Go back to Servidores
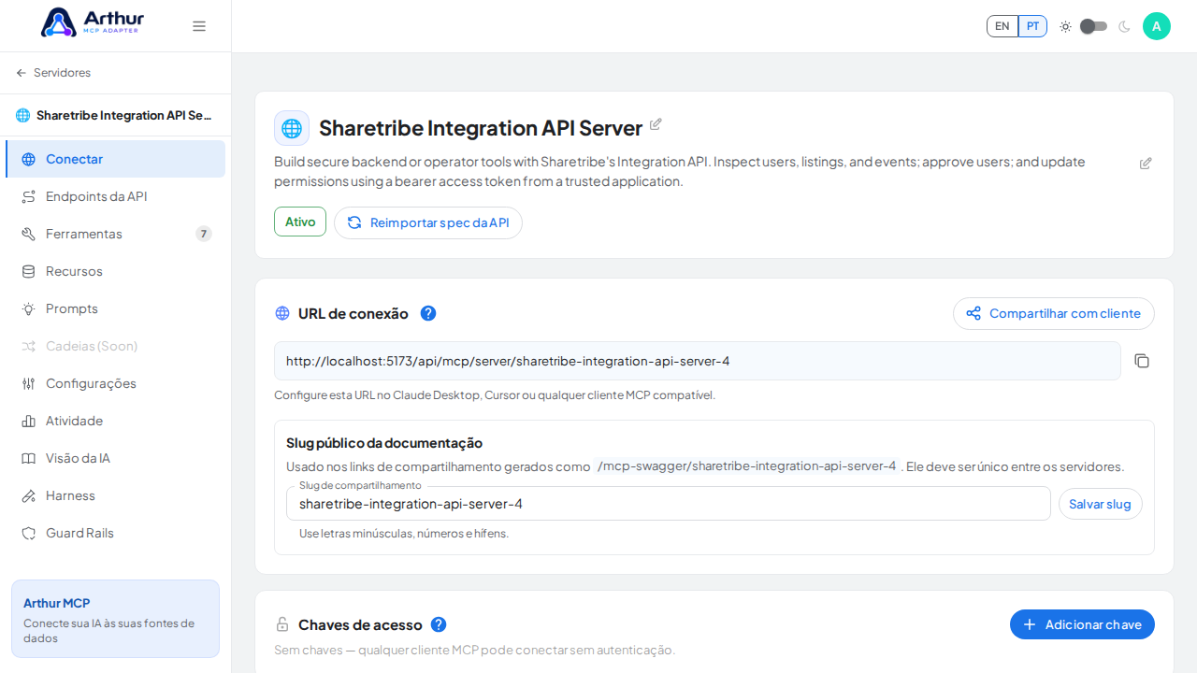 tap(53, 73)
